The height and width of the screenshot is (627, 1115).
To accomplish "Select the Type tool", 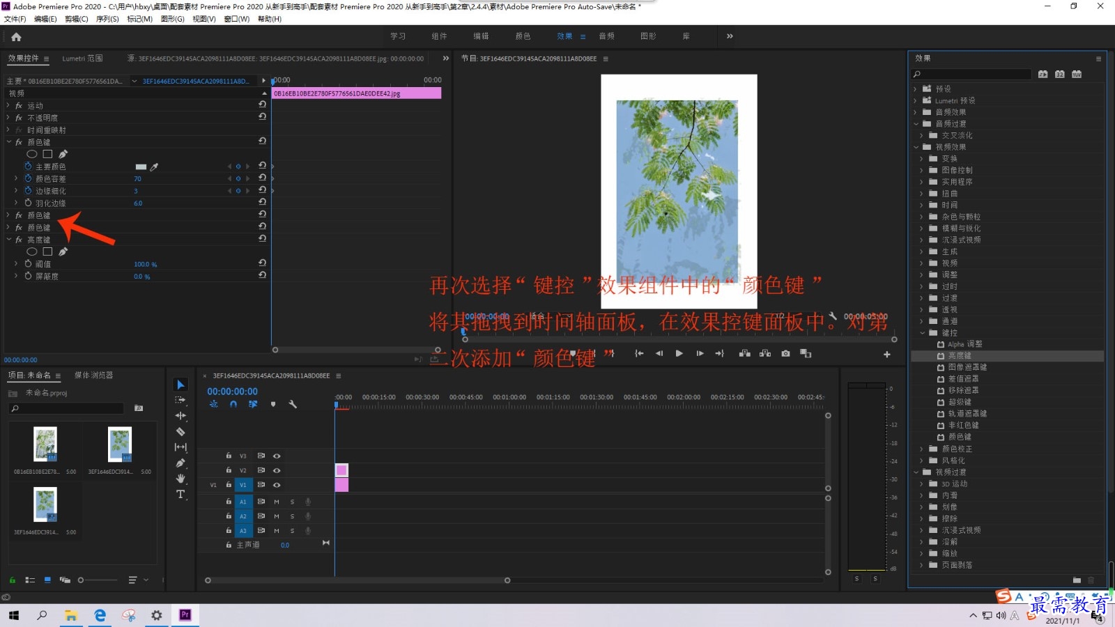I will click(180, 494).
